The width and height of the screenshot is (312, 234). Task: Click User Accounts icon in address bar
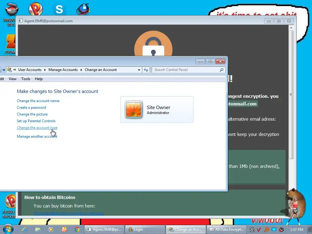(x=9, y=70)
